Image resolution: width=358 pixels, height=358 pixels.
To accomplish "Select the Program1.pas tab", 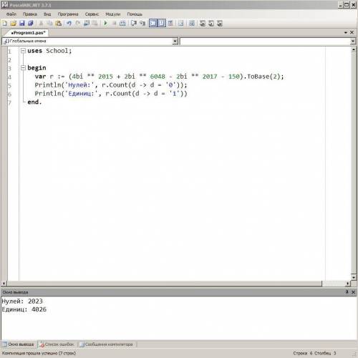I will [28, 32].
